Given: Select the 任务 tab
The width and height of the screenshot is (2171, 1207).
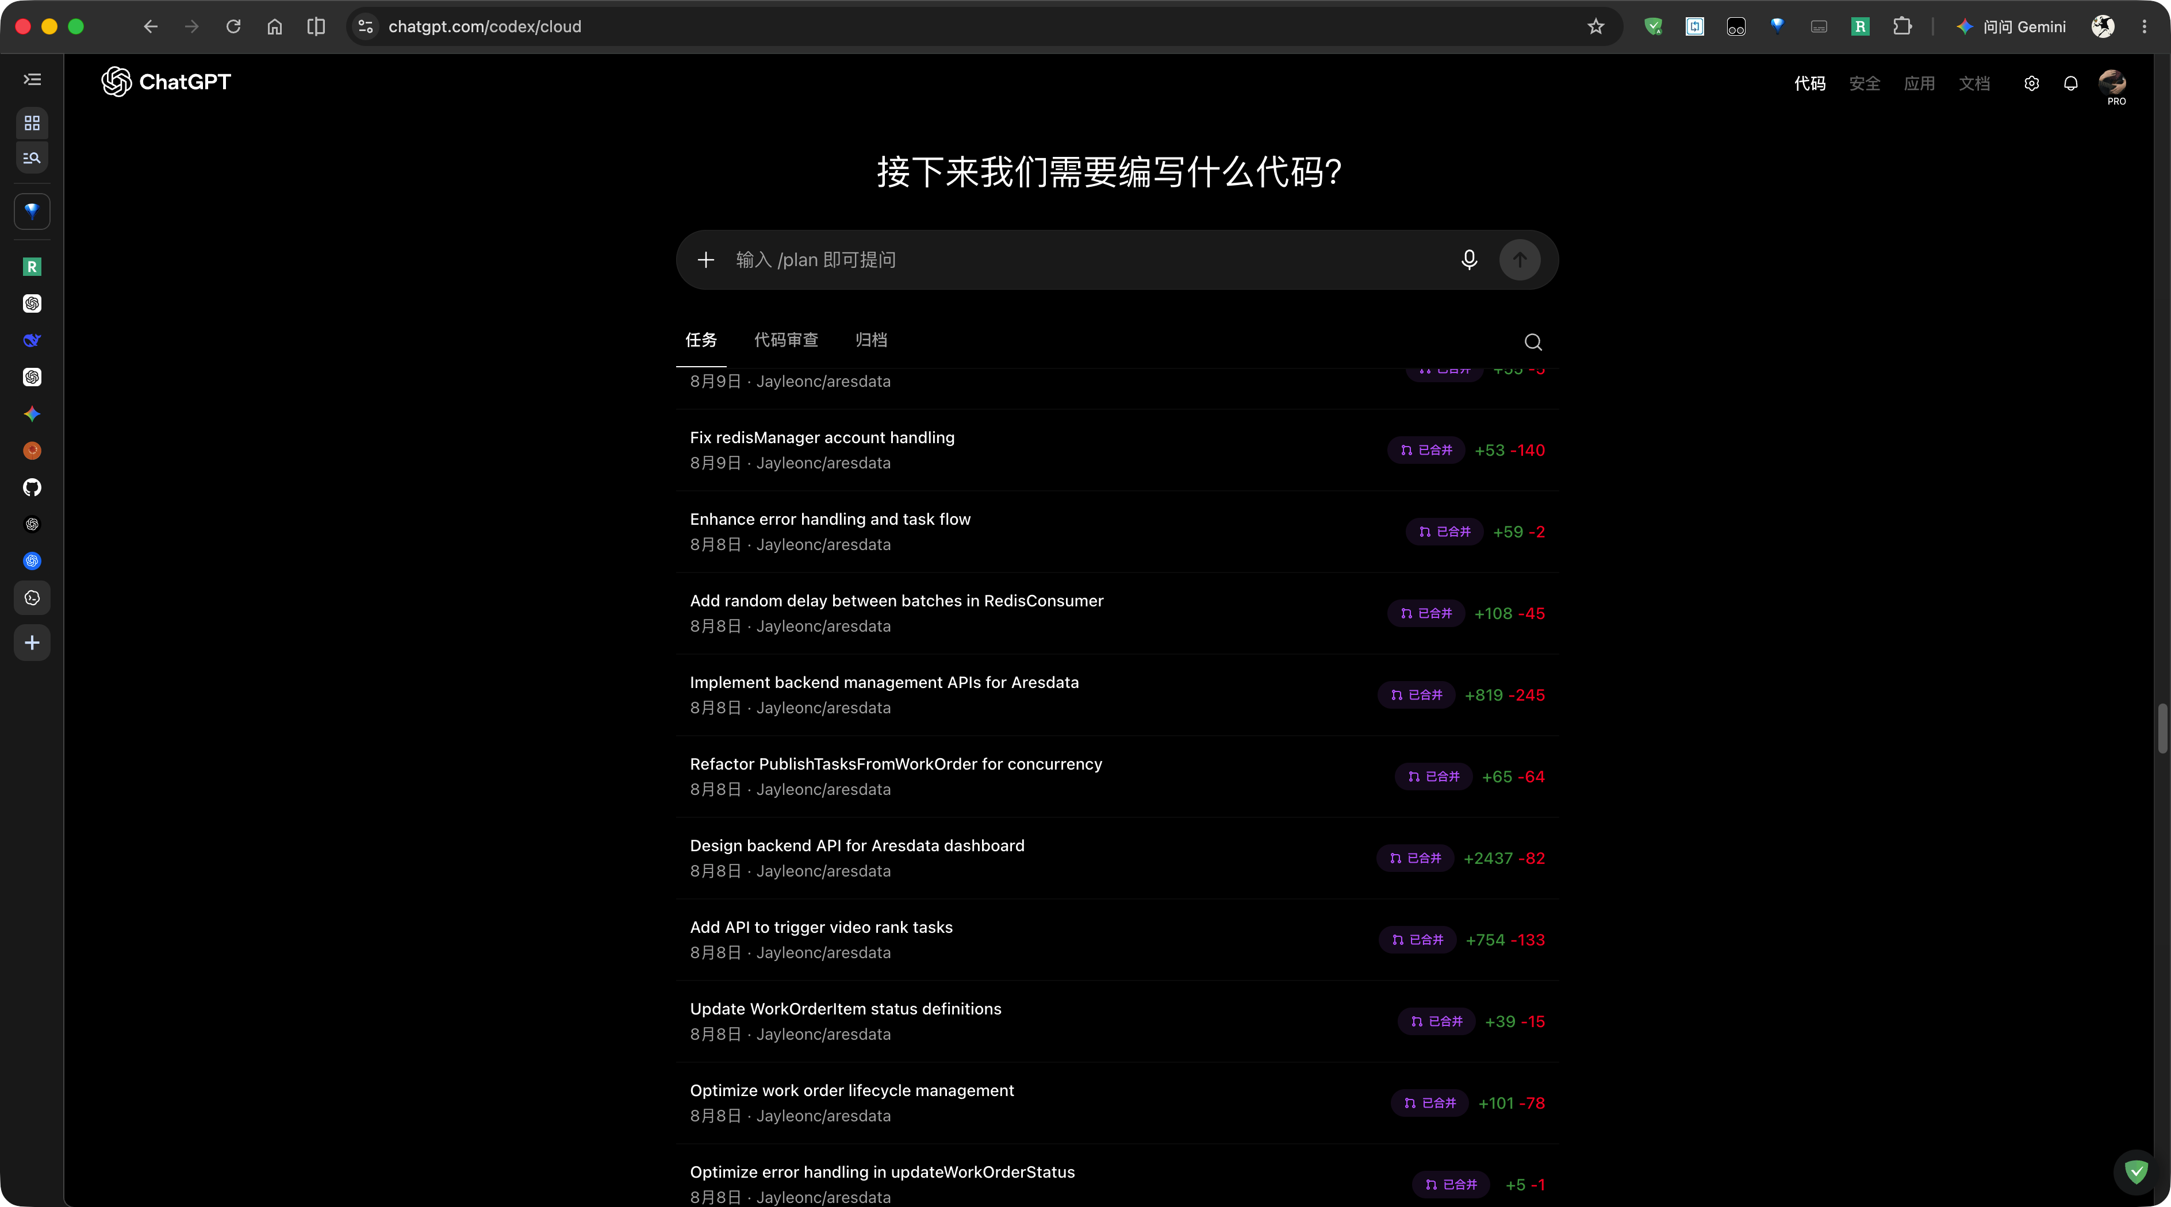Looking at the screenshot, I should coord(701,340).
